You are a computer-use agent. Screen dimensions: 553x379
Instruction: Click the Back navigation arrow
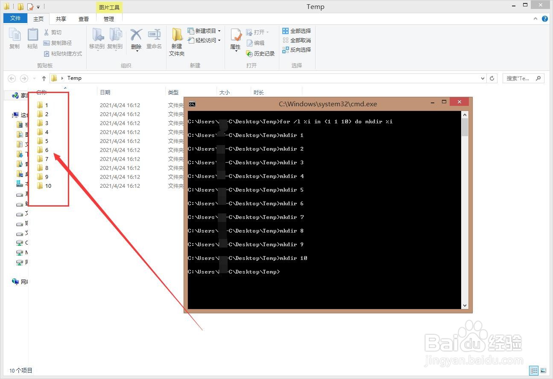pyautogui.click(x=12, y=79)
